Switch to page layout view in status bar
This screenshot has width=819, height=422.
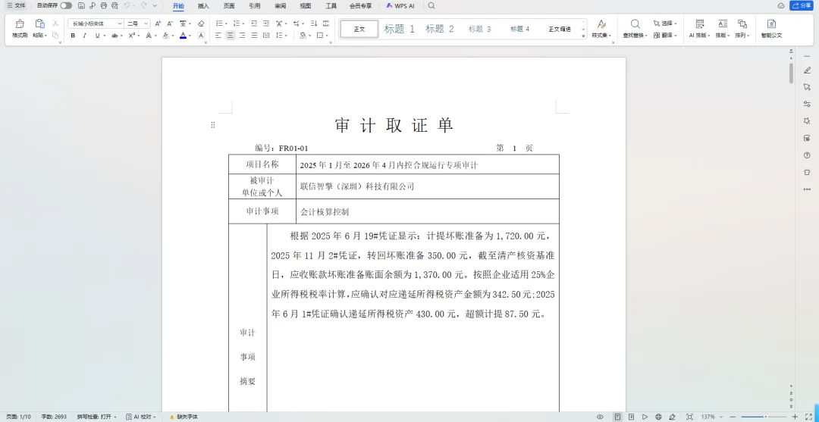coord(618,417)
